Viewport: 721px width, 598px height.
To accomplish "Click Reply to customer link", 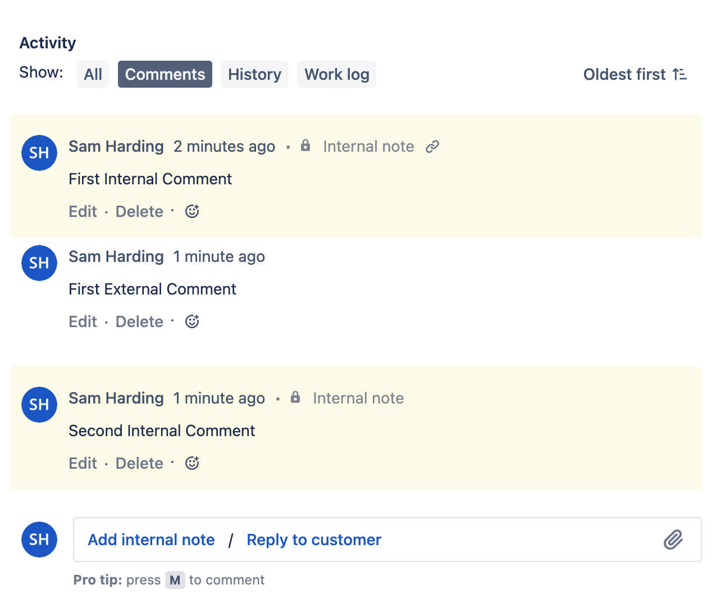I will (x=314, y=540).
